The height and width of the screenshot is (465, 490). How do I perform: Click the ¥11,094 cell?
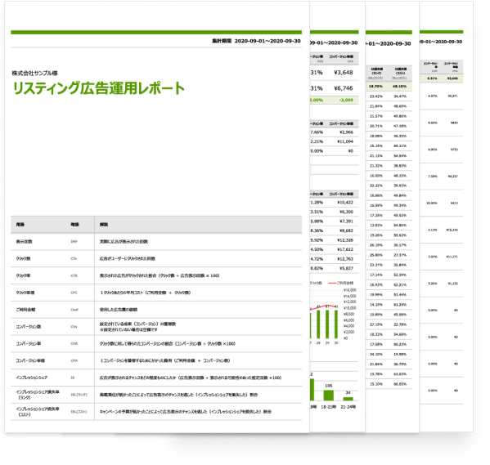[345, 141]
